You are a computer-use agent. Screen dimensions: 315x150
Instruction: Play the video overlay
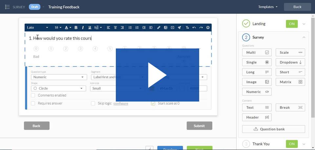click(157, 75)
